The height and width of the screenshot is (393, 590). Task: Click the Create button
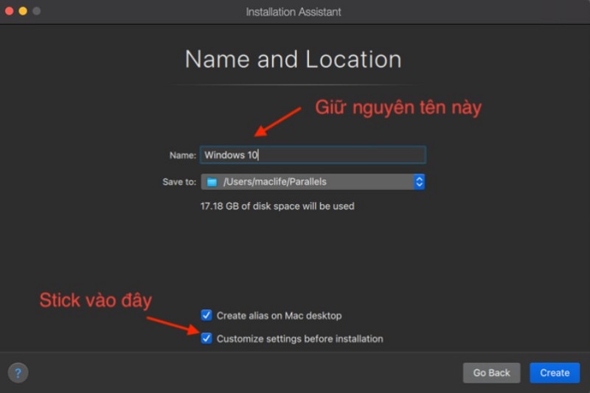click(555, 372)
